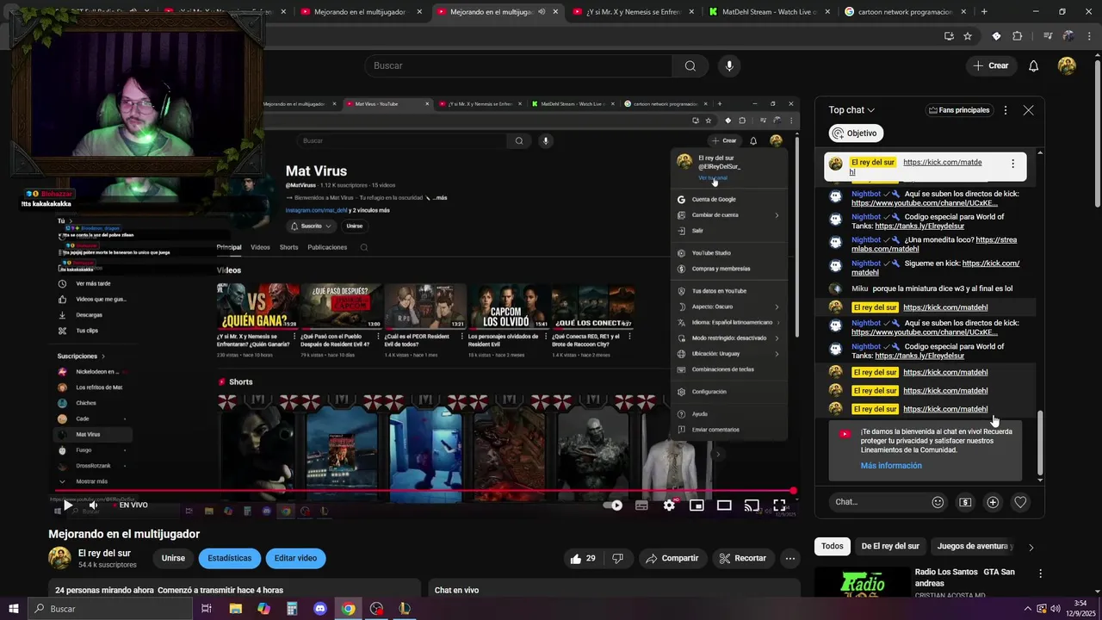Open options for Radio Los Santos video
Screen dimensions: 1102x620
coord(1040,573)
